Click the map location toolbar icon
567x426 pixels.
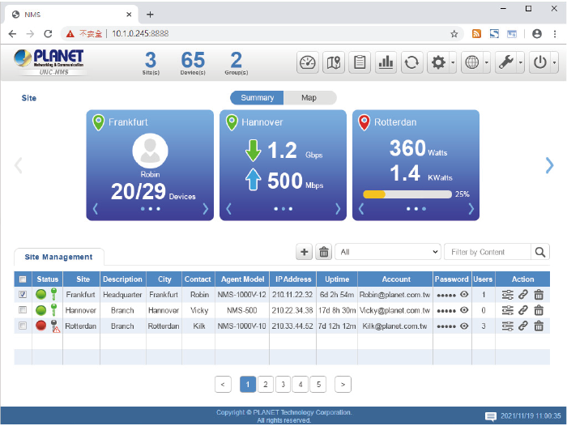tap(334, 62)
